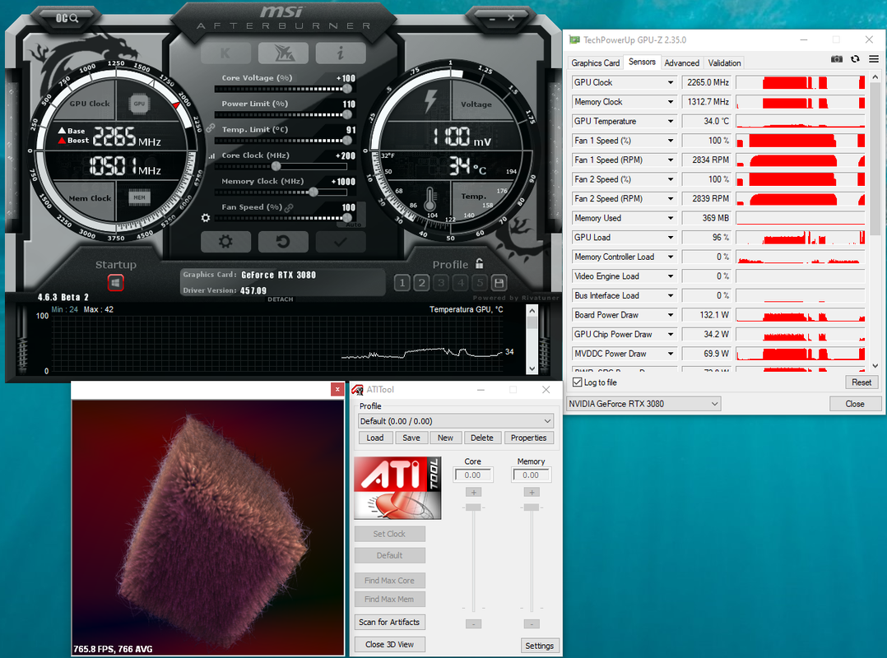Click Reset button in GPU-Z
887x658 pixels.
click(x=861, y=382)
